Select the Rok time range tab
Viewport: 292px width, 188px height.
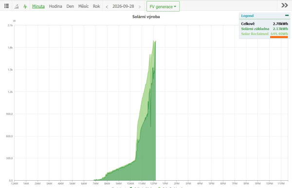click(96, 6)
